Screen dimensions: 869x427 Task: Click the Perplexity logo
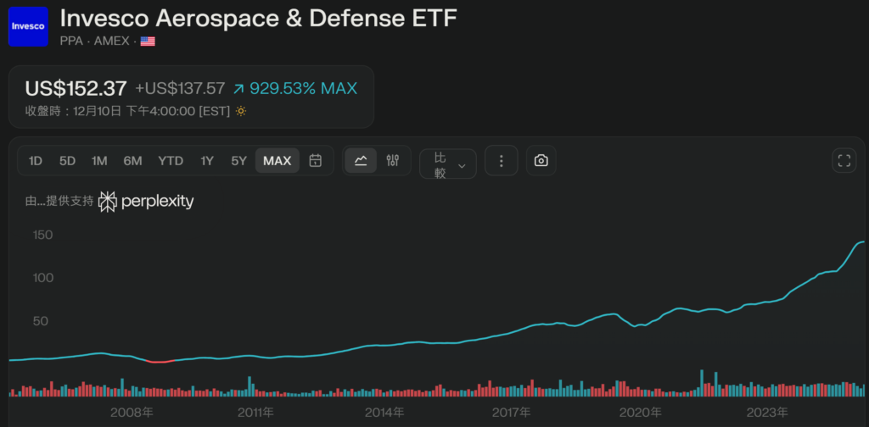(146, 202)
